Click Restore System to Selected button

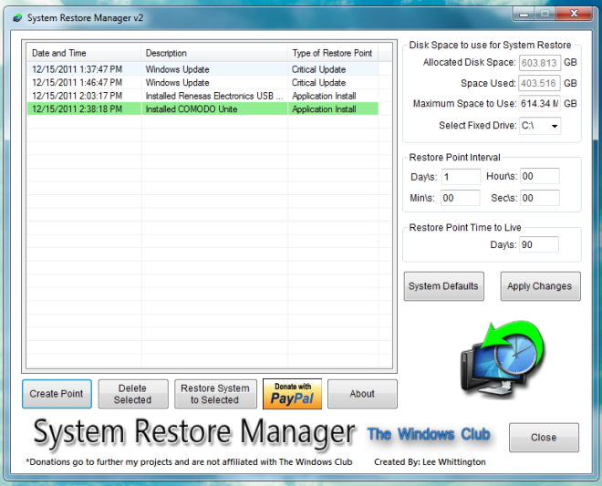click(x=215, y=394)
